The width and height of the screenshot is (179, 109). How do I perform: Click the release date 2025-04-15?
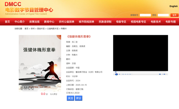coord(81,85)
